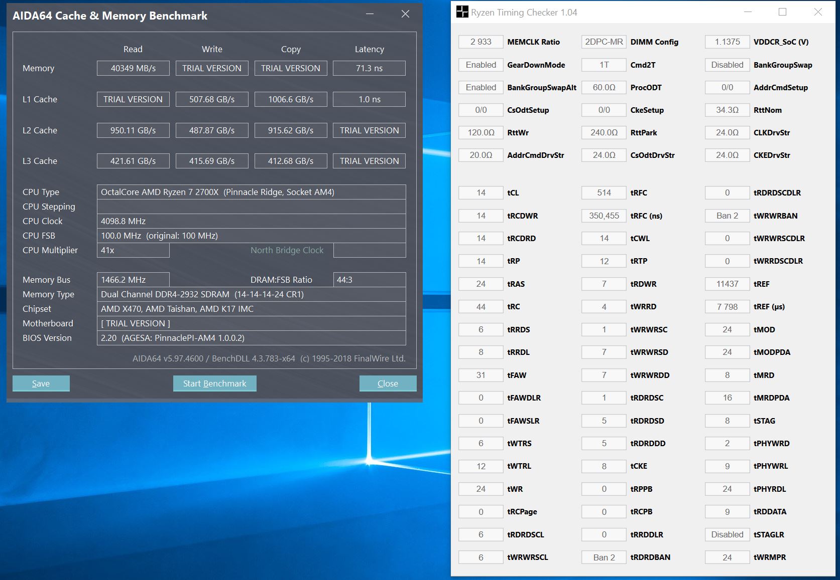Click the CPU Type field showing Ryzen 7 2700X
Viewport: 840px width, 580px height.
tap(251, 192)
